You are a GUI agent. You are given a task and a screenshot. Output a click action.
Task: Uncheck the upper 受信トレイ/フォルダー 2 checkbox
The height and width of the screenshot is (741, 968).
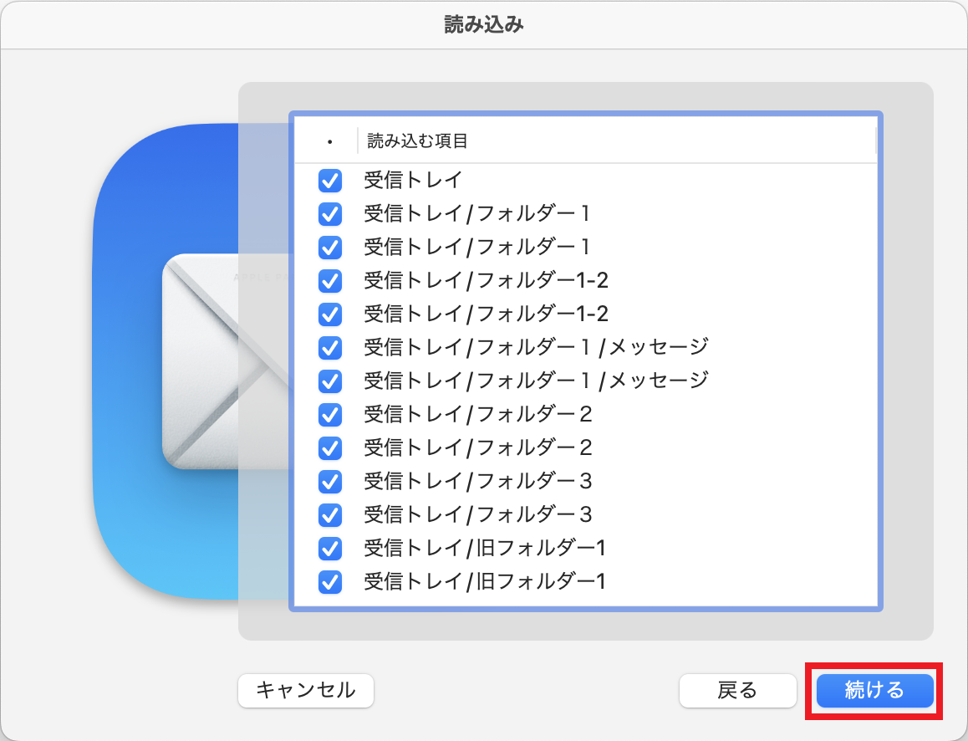tap(330, 414)
